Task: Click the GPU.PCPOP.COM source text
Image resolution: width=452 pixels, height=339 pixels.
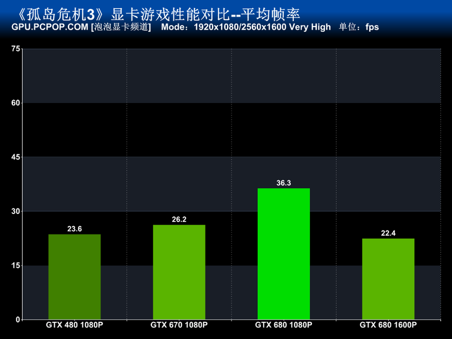Action: coord(50,27)
